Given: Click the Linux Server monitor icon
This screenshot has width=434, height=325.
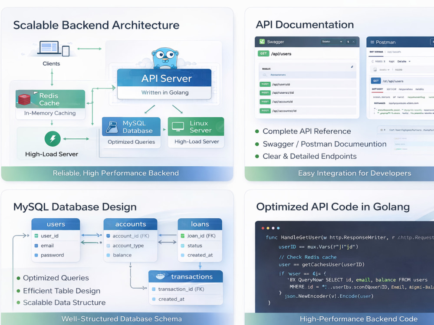Looking at the screenshot, I should (x=178, y=126).
